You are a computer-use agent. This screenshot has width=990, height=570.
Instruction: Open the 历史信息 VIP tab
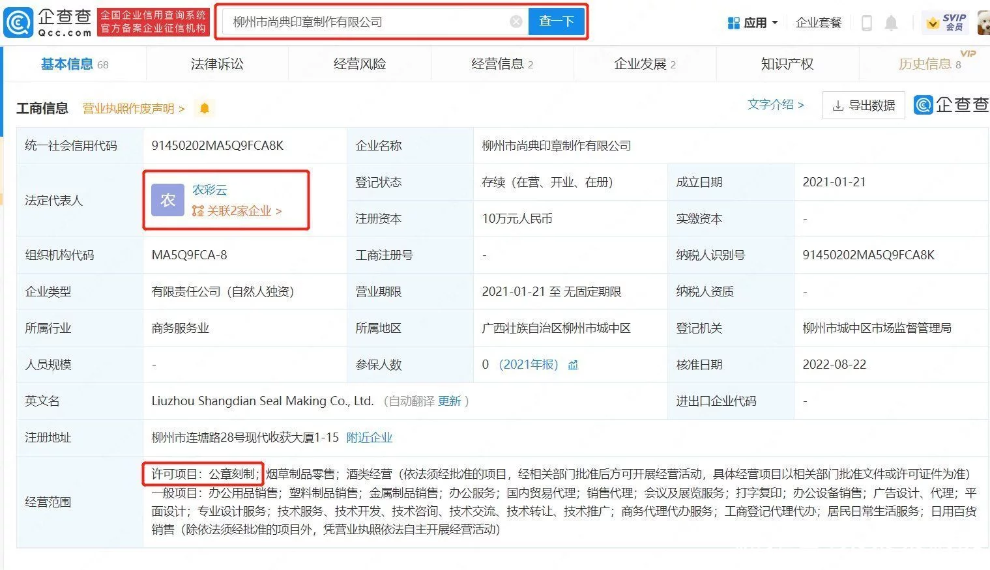point(930,64)
